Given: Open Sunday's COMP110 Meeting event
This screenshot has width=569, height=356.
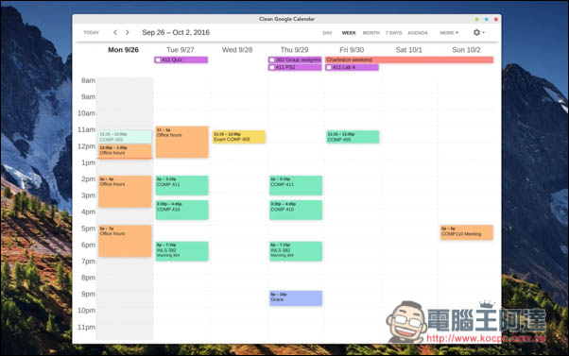Looking at the screenshot, I should click(x=467, y=232).
